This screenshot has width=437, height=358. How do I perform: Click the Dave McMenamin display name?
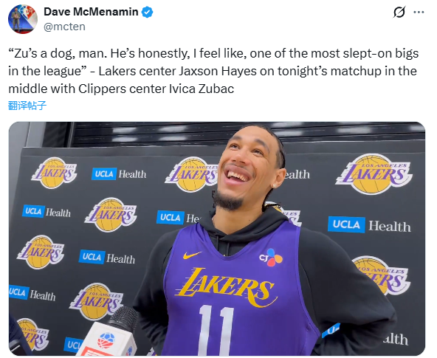91,12
